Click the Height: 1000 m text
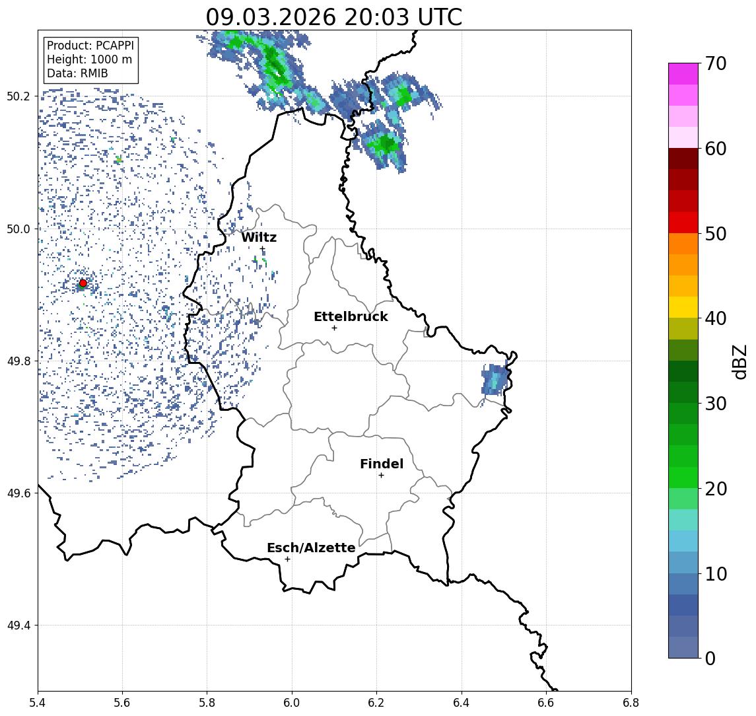This screenshot has height=716, width=756. [89, 59]
